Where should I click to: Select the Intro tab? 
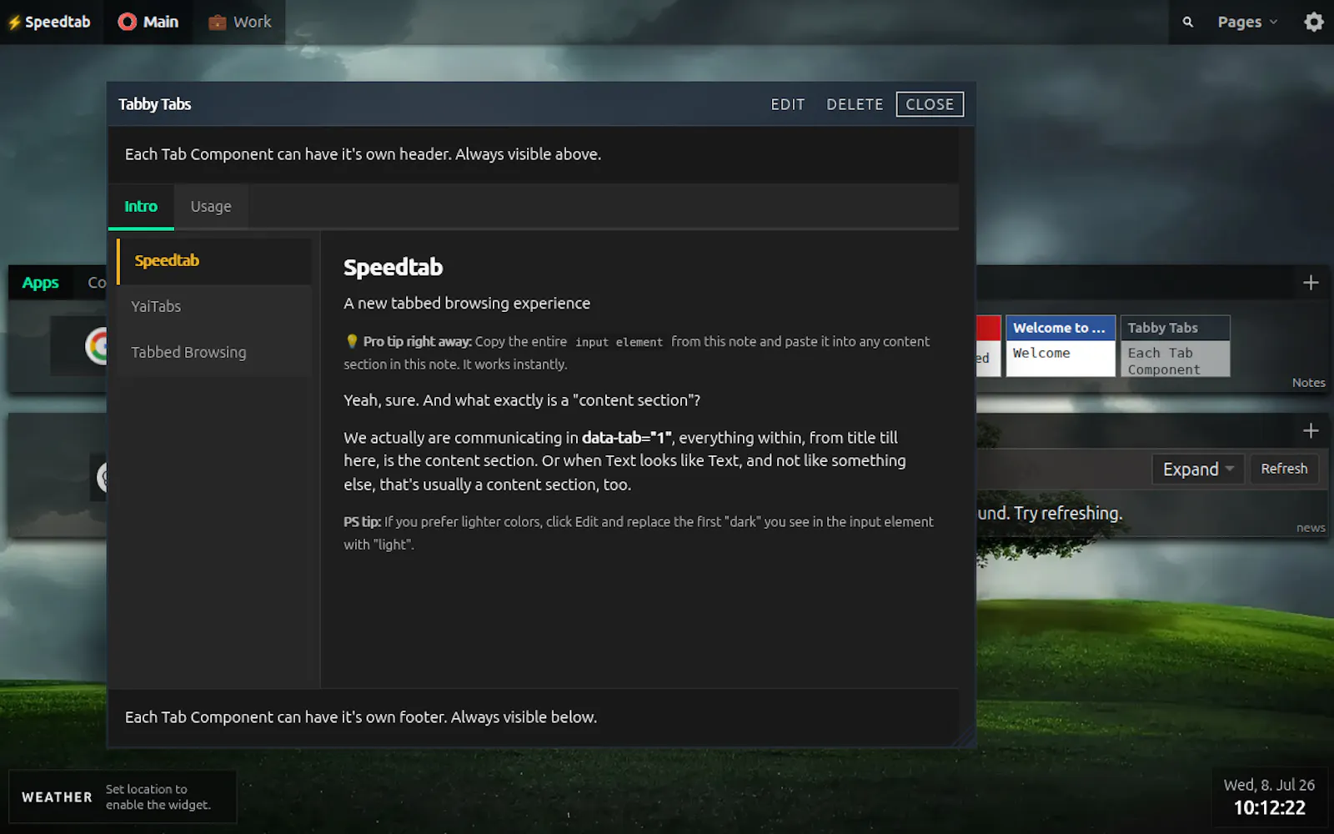pos(141,206)
